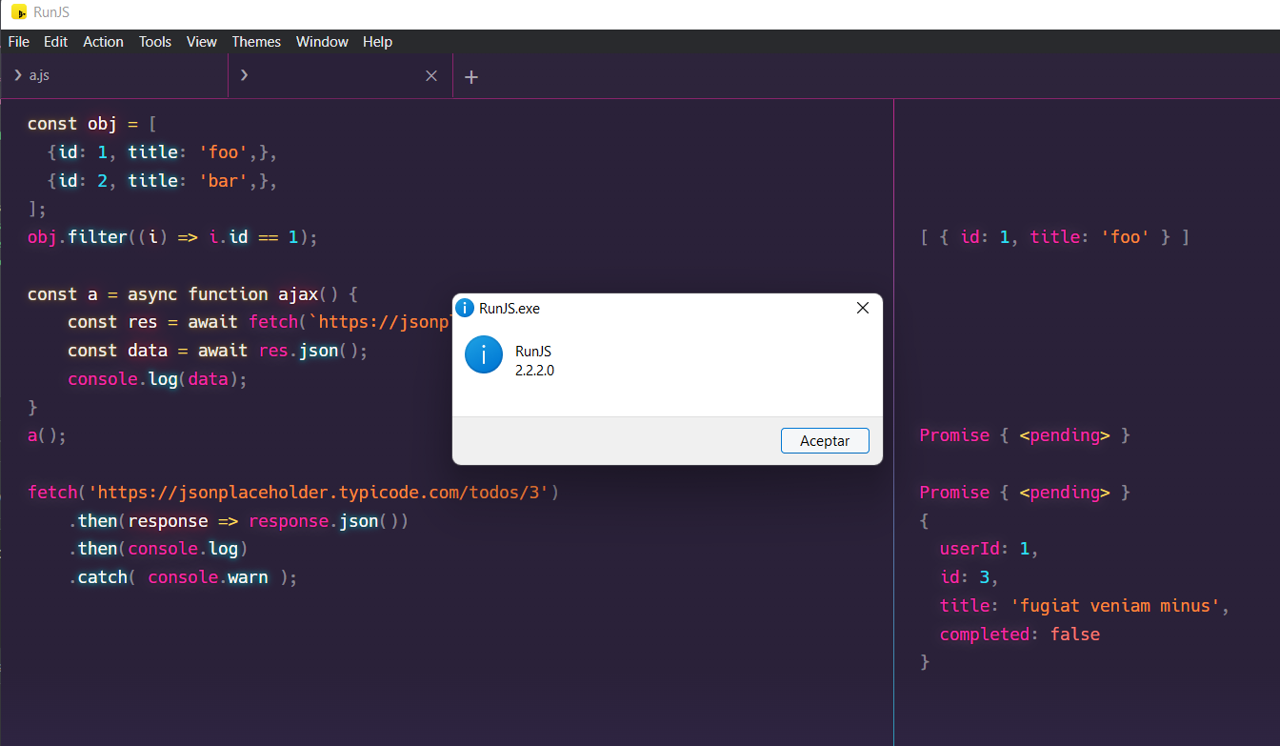Expand the chevron next to a.js
Image resolution: width=1280 pixels, height=746 pixels.
[16, 74]
